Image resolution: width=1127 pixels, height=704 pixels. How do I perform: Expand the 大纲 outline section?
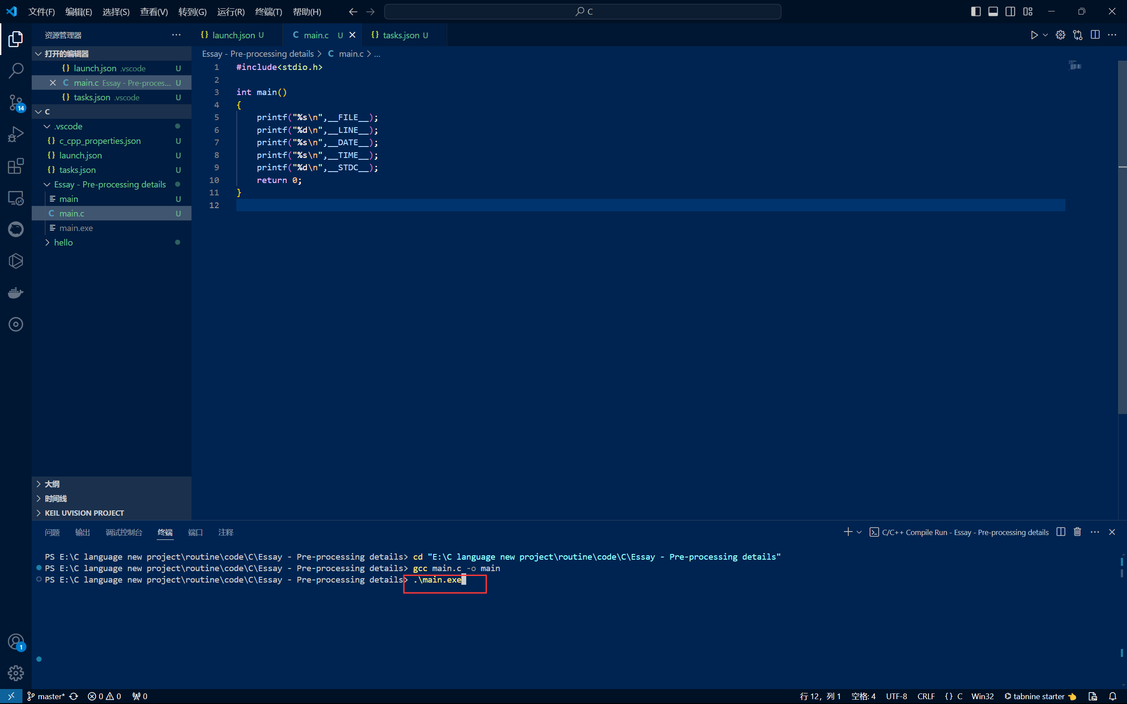pos(111,484)
